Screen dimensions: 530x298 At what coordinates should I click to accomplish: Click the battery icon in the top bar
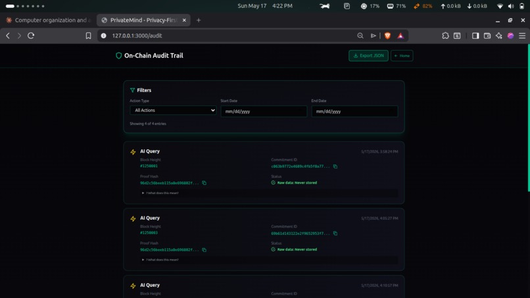pos(521,6)
